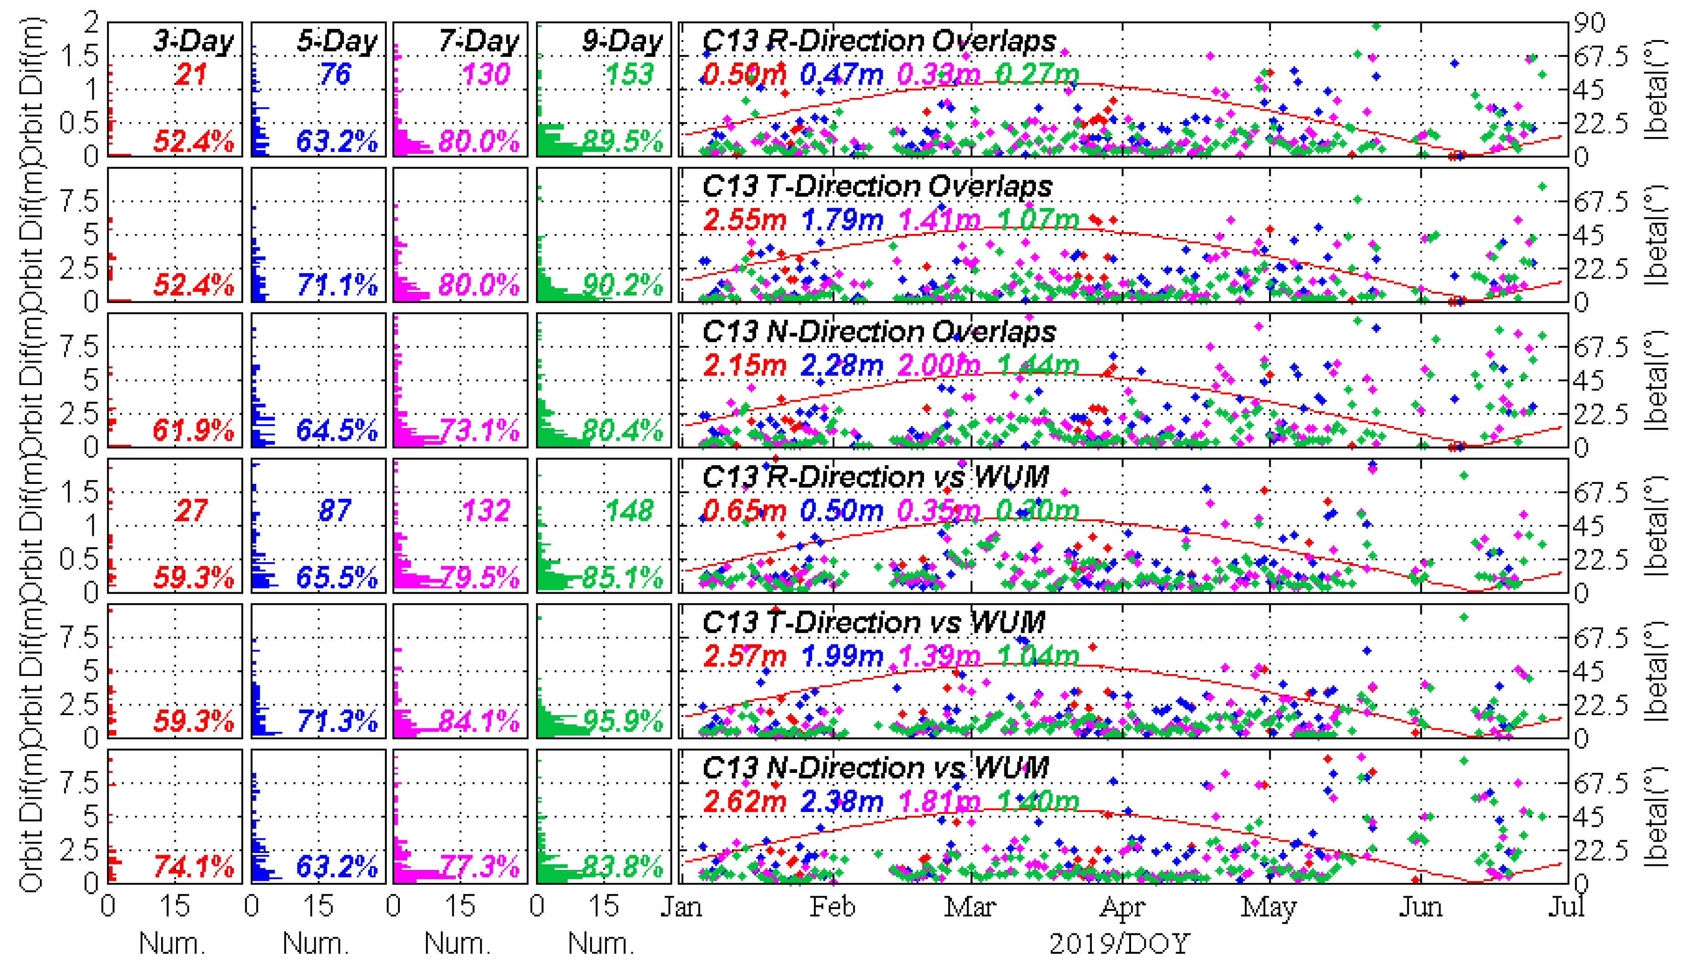This screenshot has height=965, width=1682.
Task: Click the green '1.04m' value
Action: pyautogui.click(x=1037, y=655)
